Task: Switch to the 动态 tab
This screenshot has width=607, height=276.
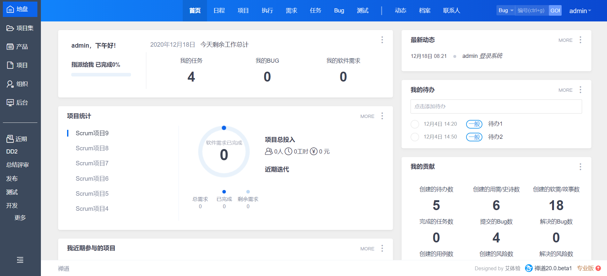Action: pos(401,11)
